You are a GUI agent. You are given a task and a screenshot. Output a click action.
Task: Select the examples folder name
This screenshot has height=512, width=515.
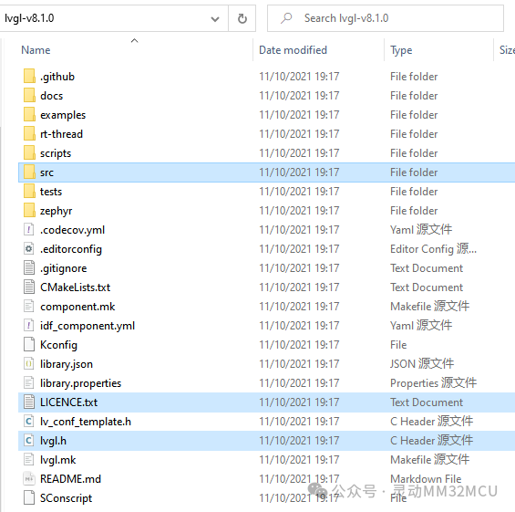point(63,115)
